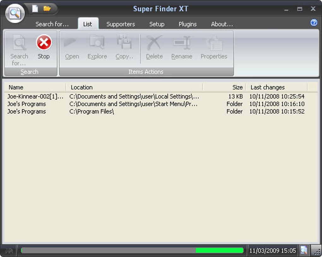Viewport: 322px width, 257px height.
Task: Rename the selected item
Action: tap(182, 47)
